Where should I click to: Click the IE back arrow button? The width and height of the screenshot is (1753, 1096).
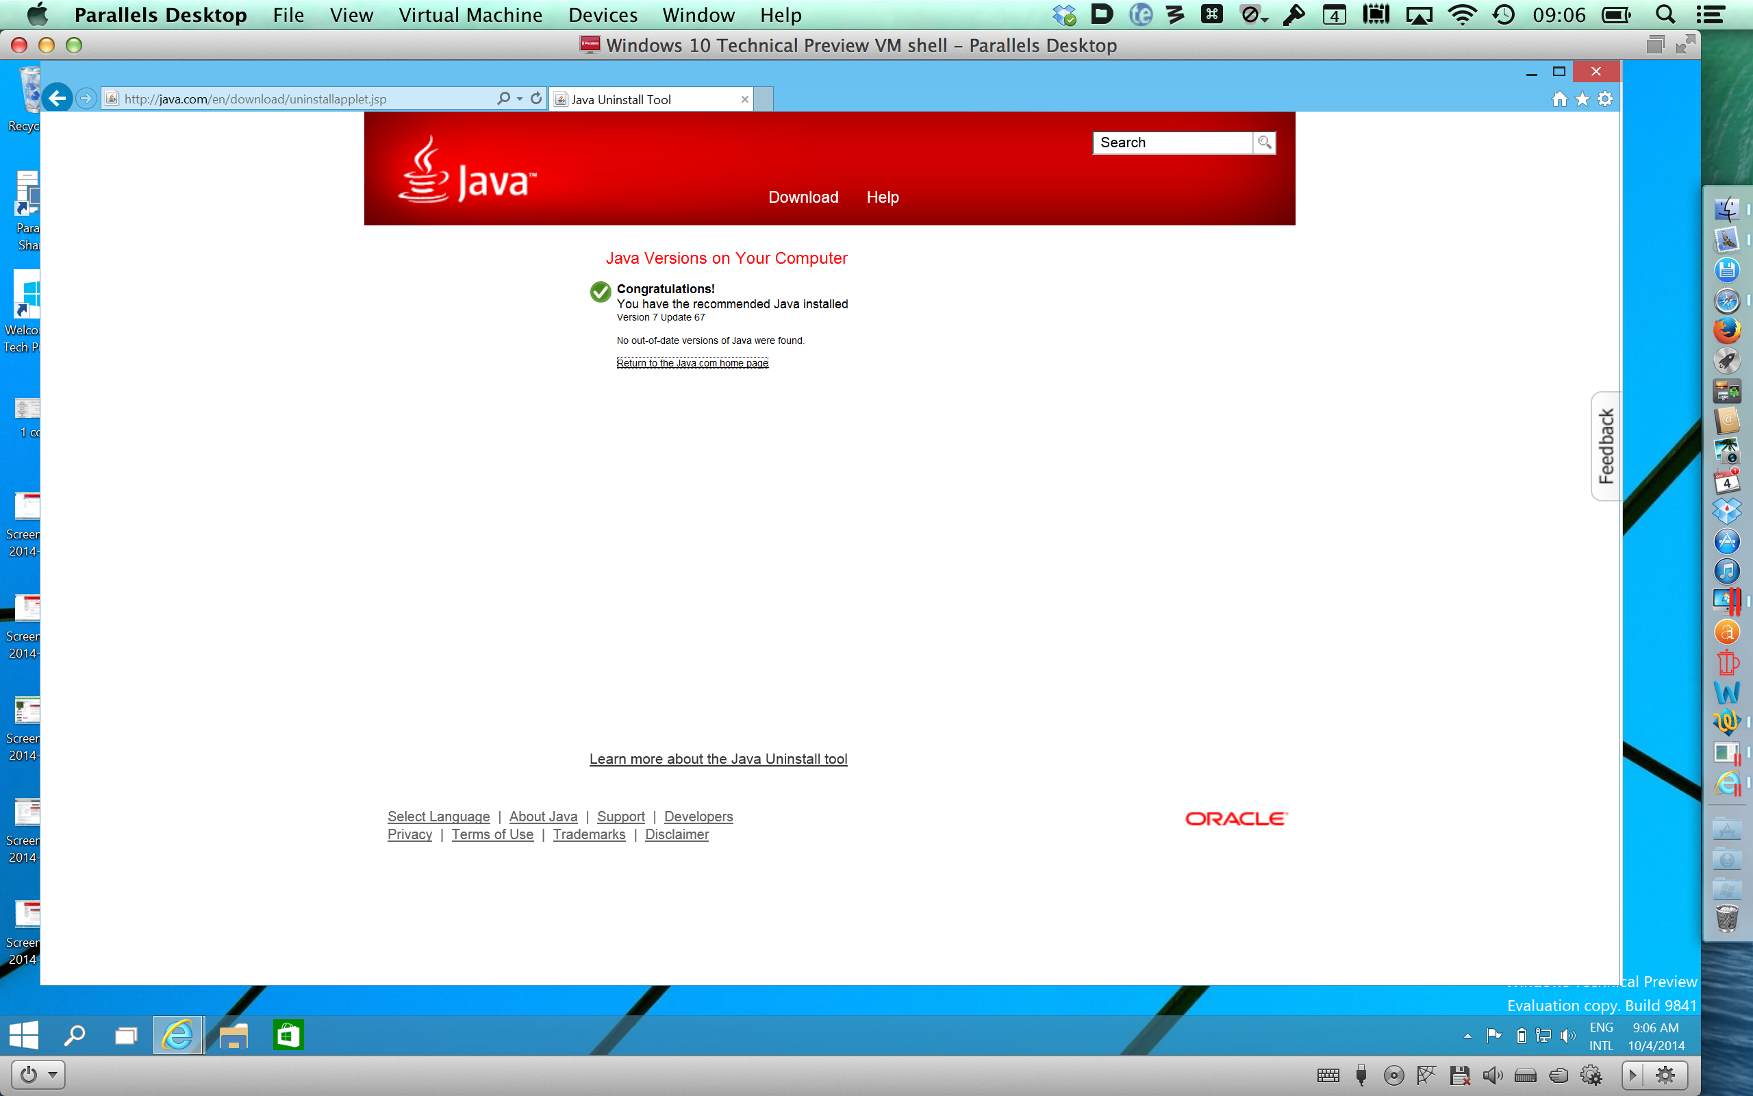click(x=58, y=98)
